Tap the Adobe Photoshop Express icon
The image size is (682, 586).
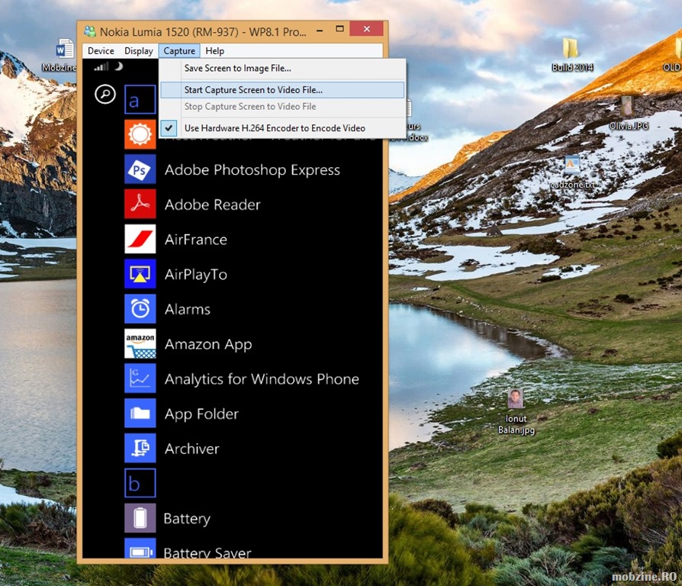tap(140, 169)
